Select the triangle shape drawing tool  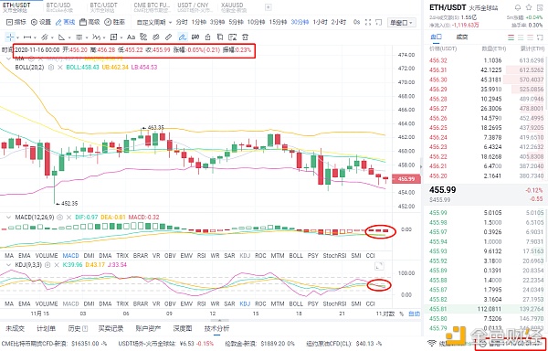pyautogui.click(x=62, y=37)
